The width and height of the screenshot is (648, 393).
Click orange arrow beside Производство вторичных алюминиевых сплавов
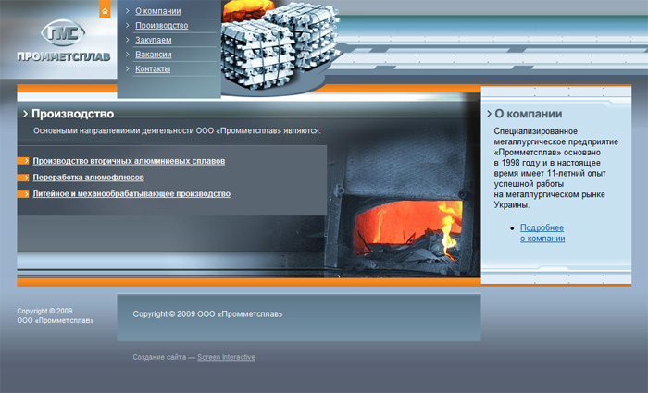click(23, 161)
